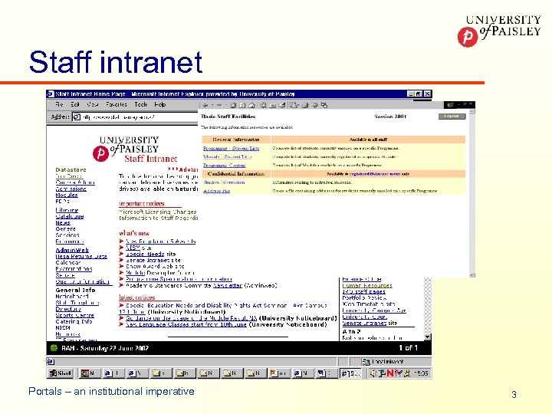
Task: Open the Address File link
Action: click(x=216, y=191)
